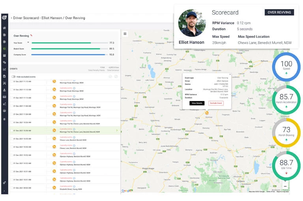Image resolution: width=303 pixels, height=201 pixels.
Task: Expand the Your Score dropdown arrow
Action: tap(28, 42)
